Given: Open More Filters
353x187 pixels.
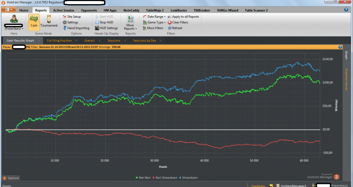Looking at the screenshot, I should (x=153, y=28).
